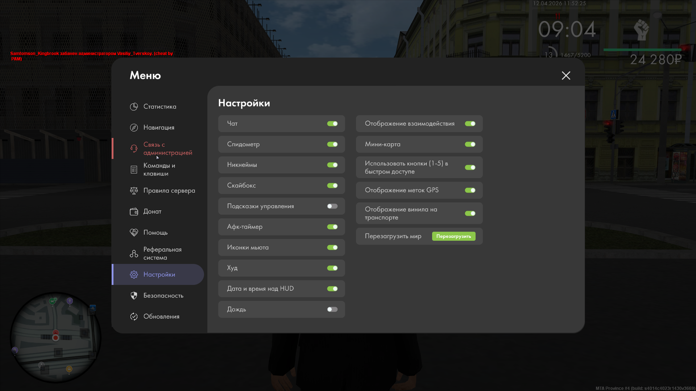Click the handshake Помощь icon

point(134,232)
